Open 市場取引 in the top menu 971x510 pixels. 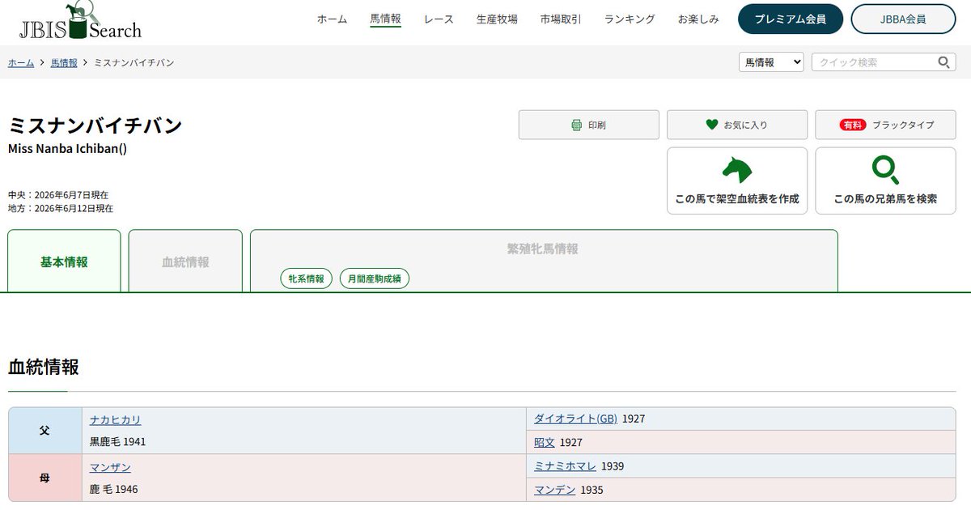(x=561, y=19)
